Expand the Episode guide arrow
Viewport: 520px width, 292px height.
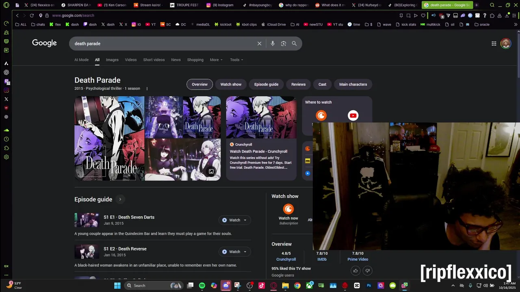tap(120, 199)
